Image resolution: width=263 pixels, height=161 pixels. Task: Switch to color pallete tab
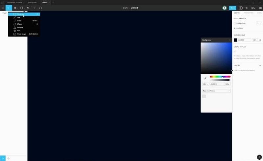click(32, 3)
